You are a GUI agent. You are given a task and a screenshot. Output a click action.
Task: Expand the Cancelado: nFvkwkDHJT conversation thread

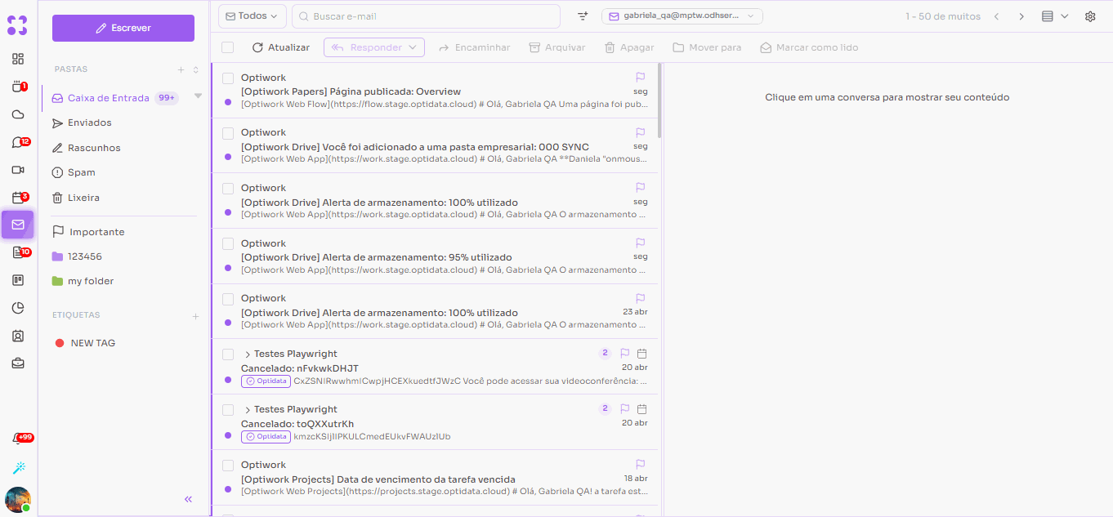(x=248, y=354)
